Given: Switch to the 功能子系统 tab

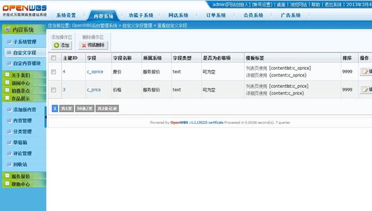Looking at the screenshot, I should coord(141,16).
